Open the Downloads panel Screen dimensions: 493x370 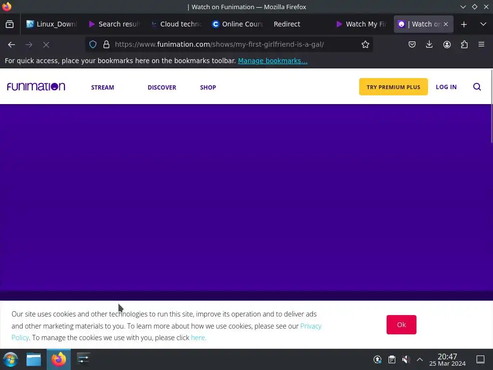(429, 44)
